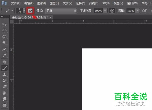Open the 帮助(H) menu

(146, 3)
